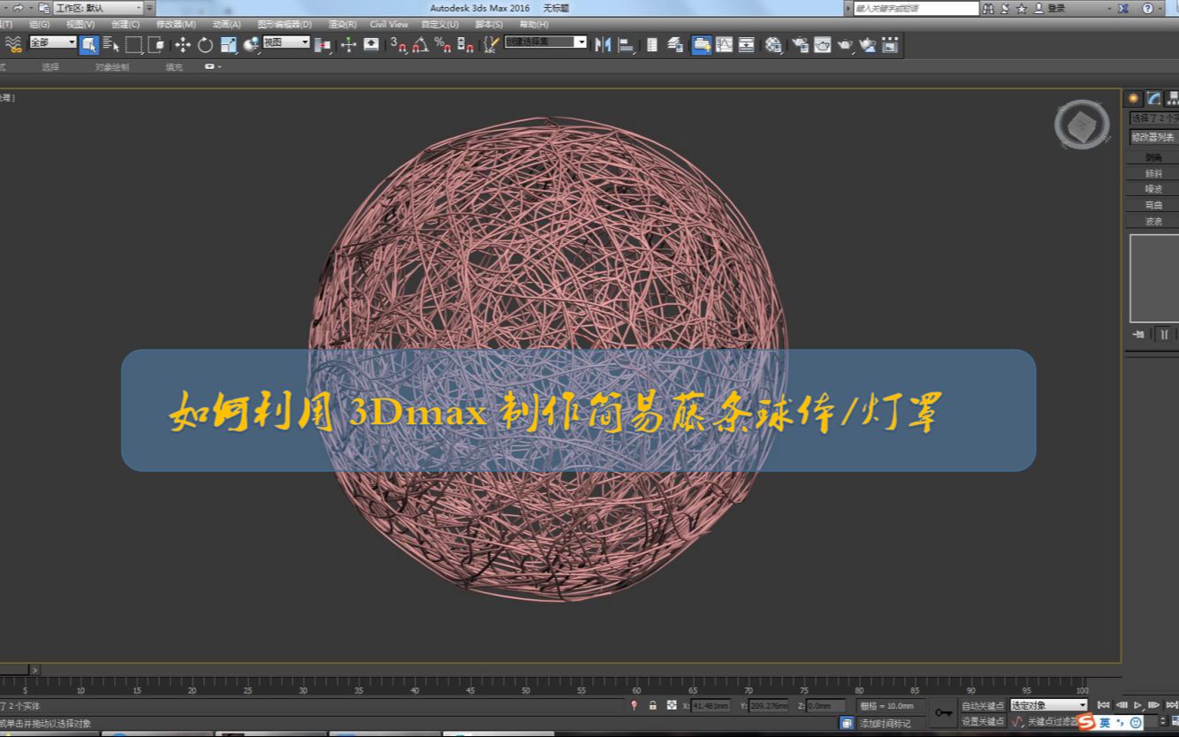Toggle Angle Snap
The image size is (1179, 737).
pos(421,45)
